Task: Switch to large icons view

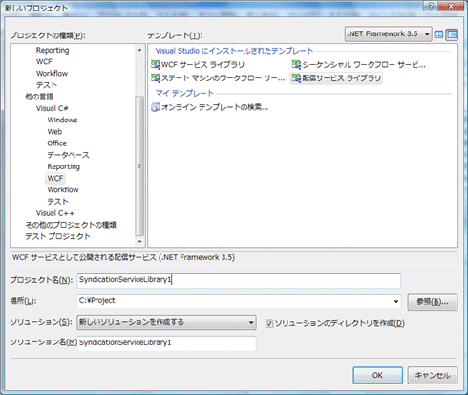Action: (x=438, y=34)
